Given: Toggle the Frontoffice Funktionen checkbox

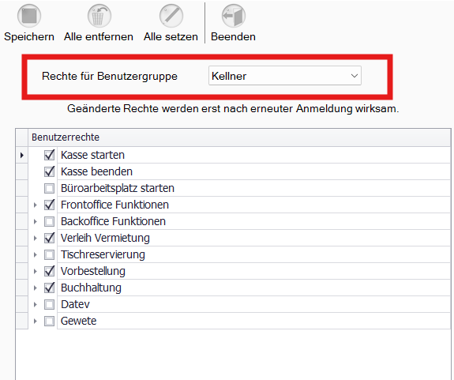Looking at the screenshot, I should click(49, 205).
